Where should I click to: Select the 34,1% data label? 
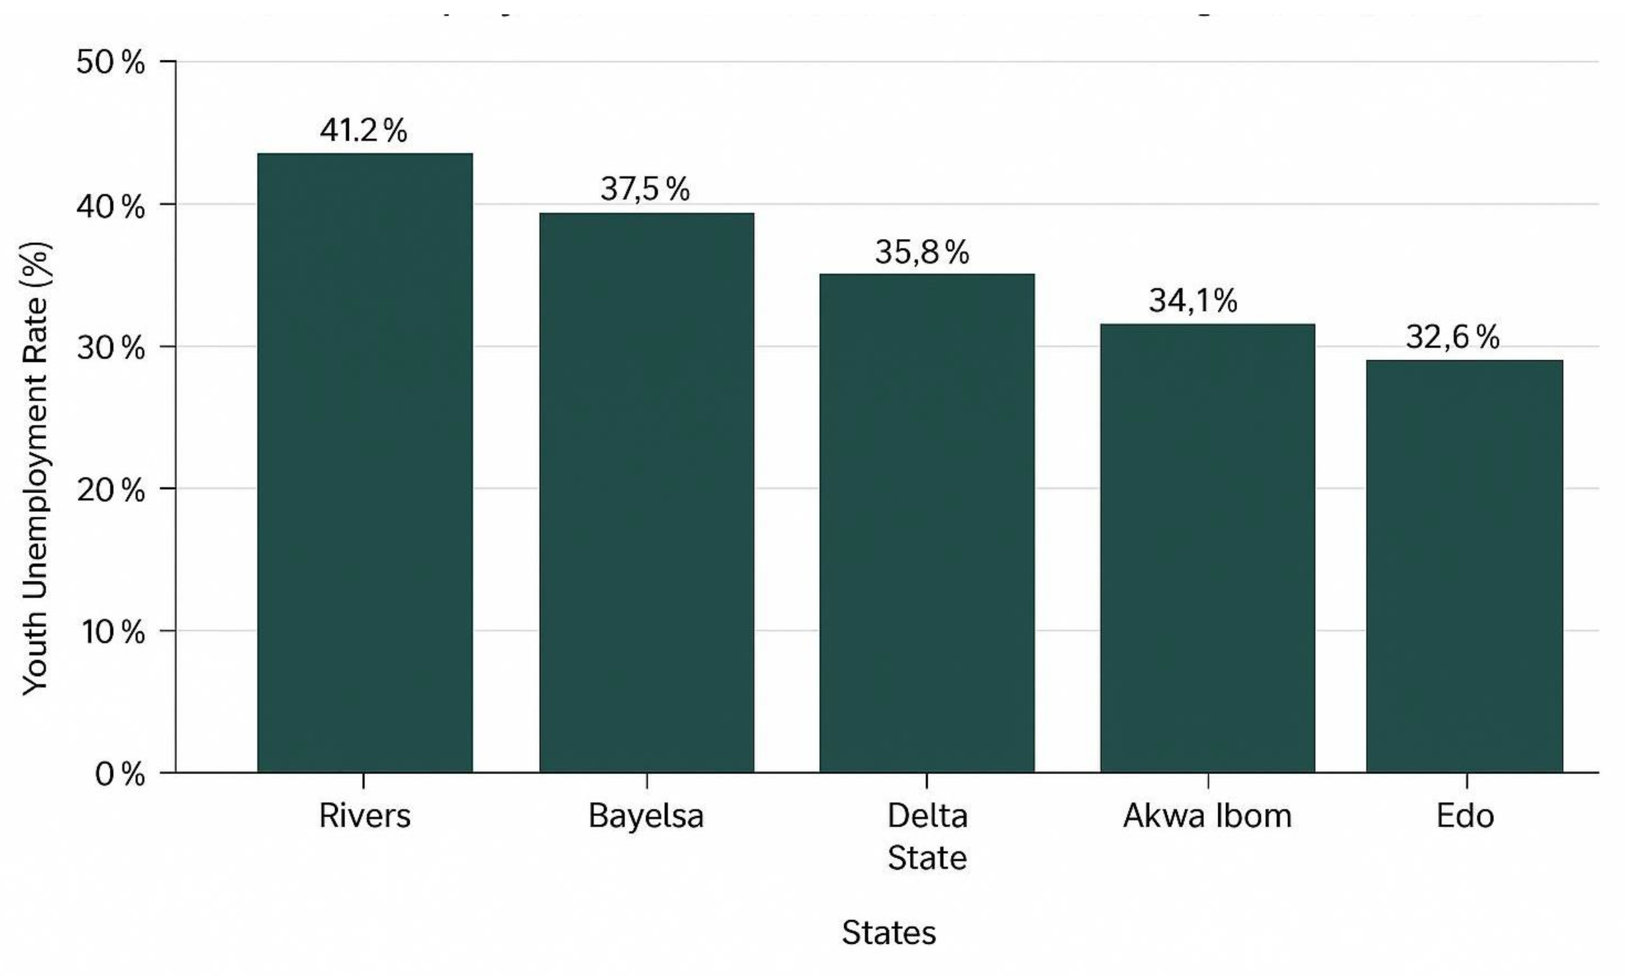1193,300
